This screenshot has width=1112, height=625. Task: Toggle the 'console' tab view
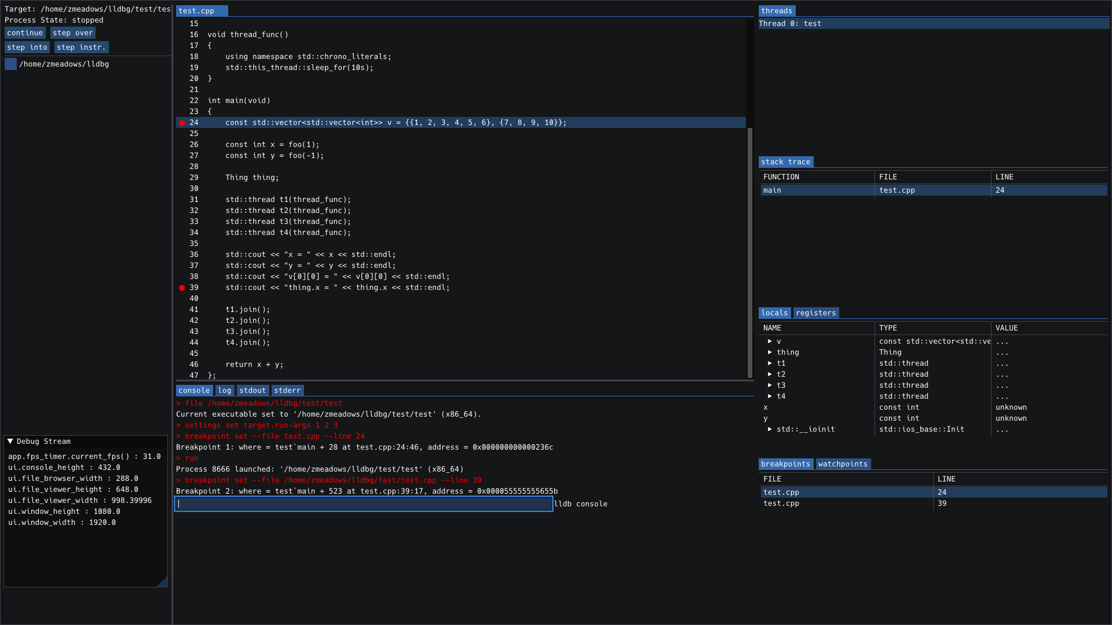[x=194, y=390]
